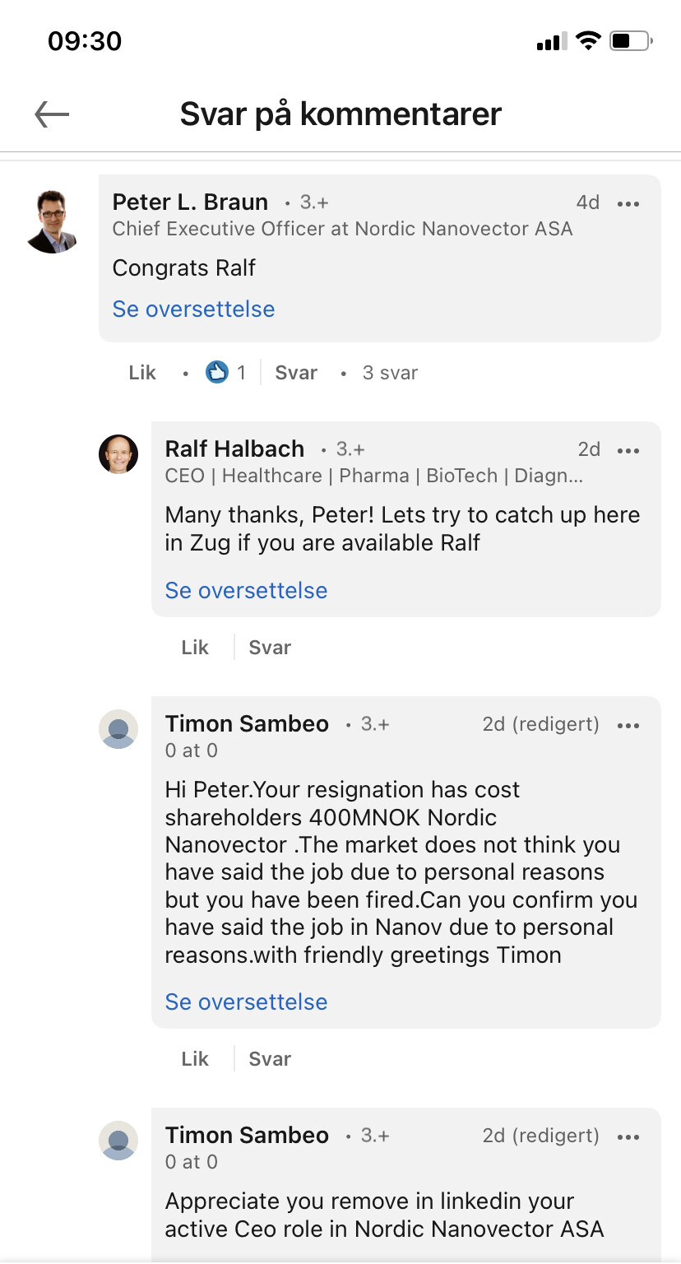Expand the "3 svar" replies

390,373
